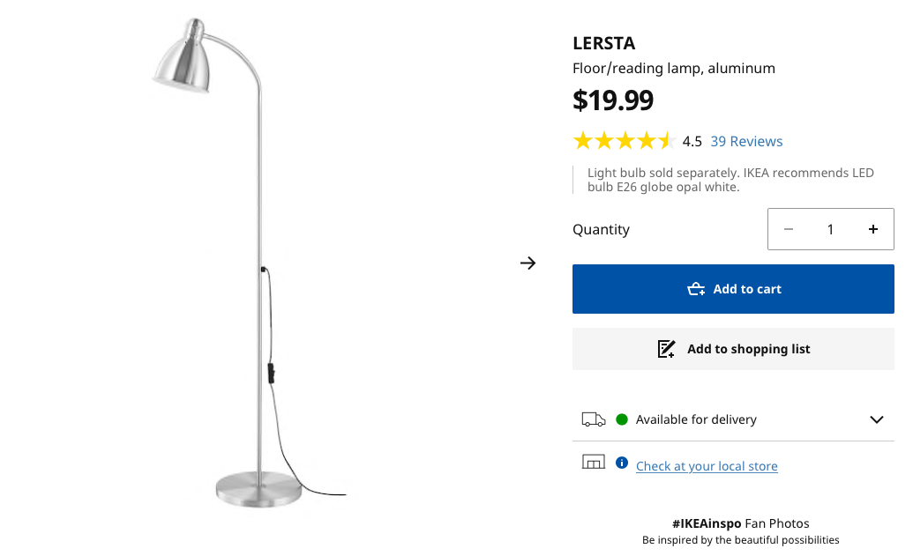Click the shopping list pencil icon
The image size is (913, 556).
click(x=667, y=349)
